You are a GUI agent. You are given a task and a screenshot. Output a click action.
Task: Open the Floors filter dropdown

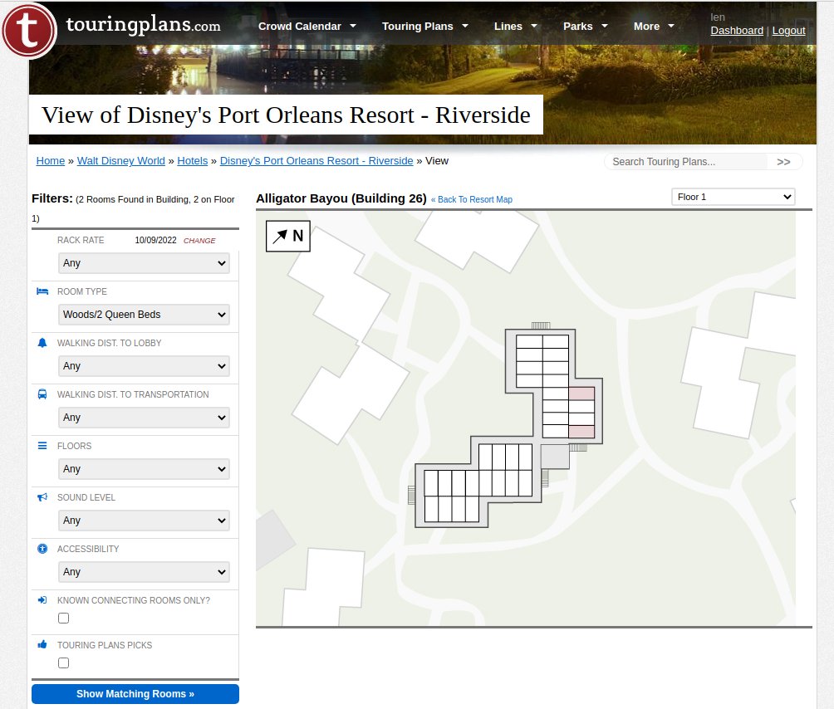click(144, 469)
